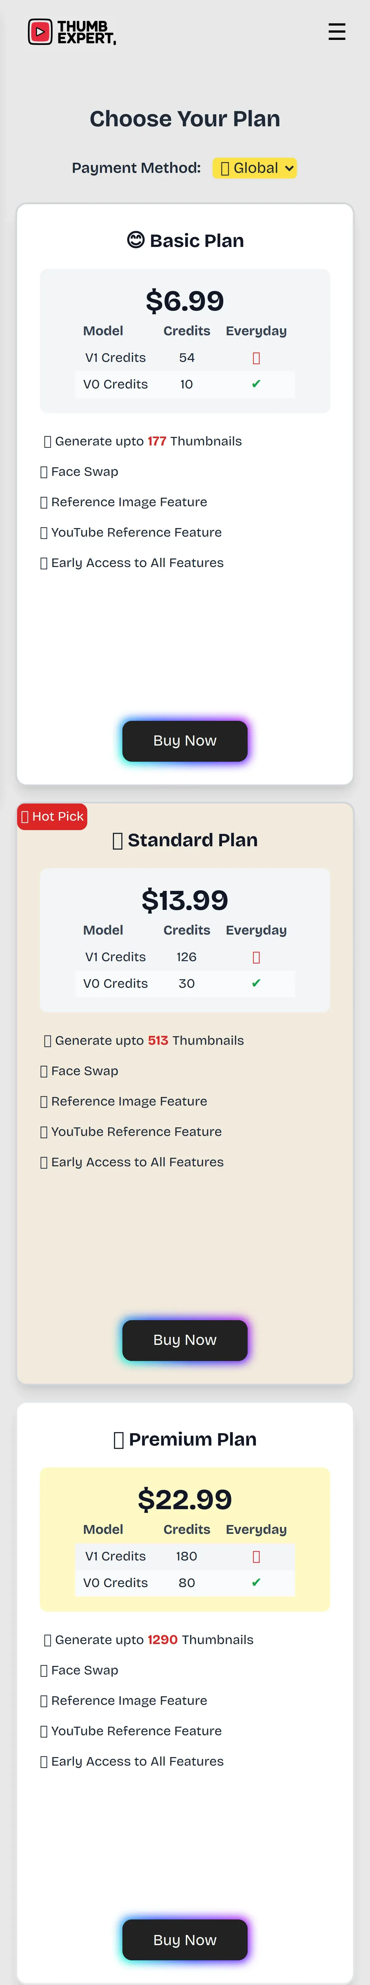Click Buy Now for the Premium Plan
This screenshot has width=370, height=1985.
pyautogui.click(x=185, y=1939)
